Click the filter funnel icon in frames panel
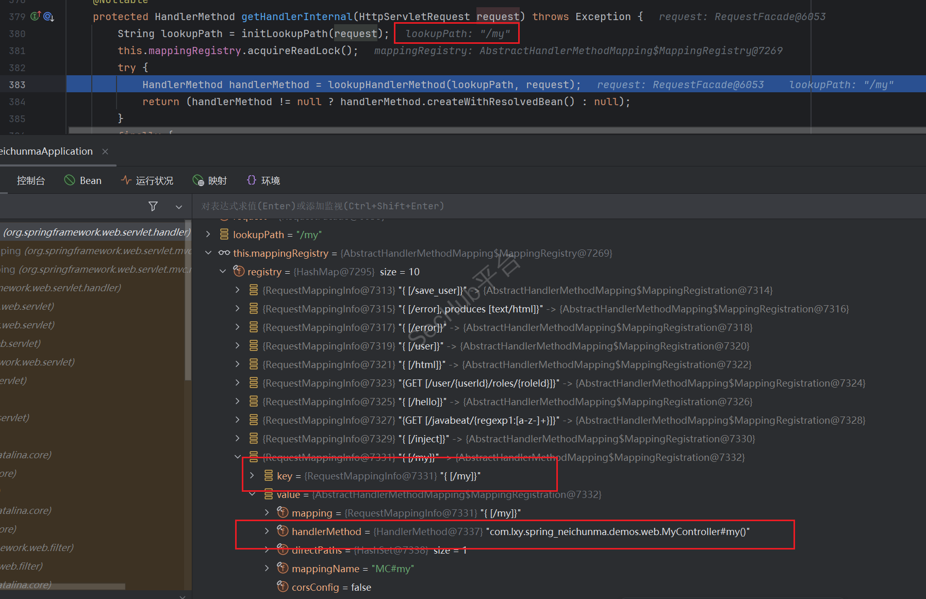This screenshot has width=926, height=599. (x=153, y=206)
